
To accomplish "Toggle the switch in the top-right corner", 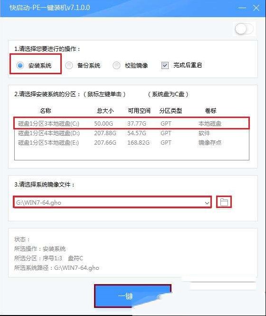I will [244, 29].
